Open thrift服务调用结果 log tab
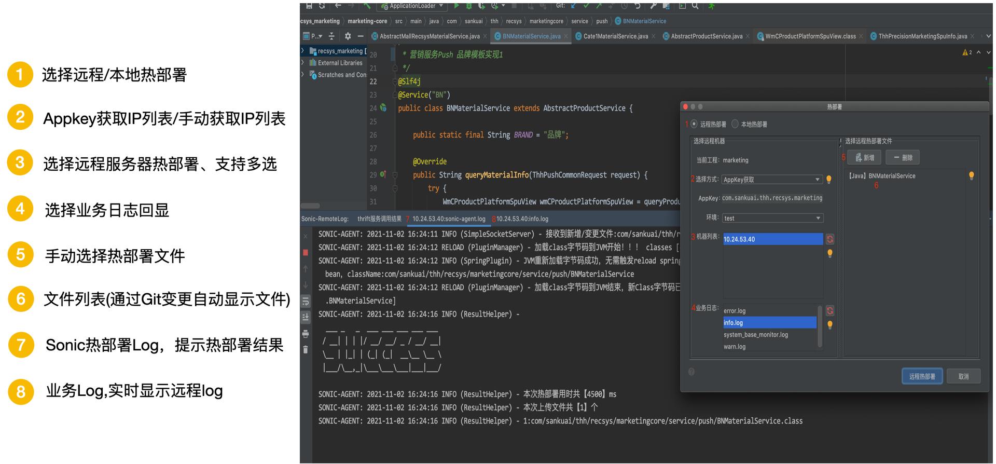 coord(379,219)
